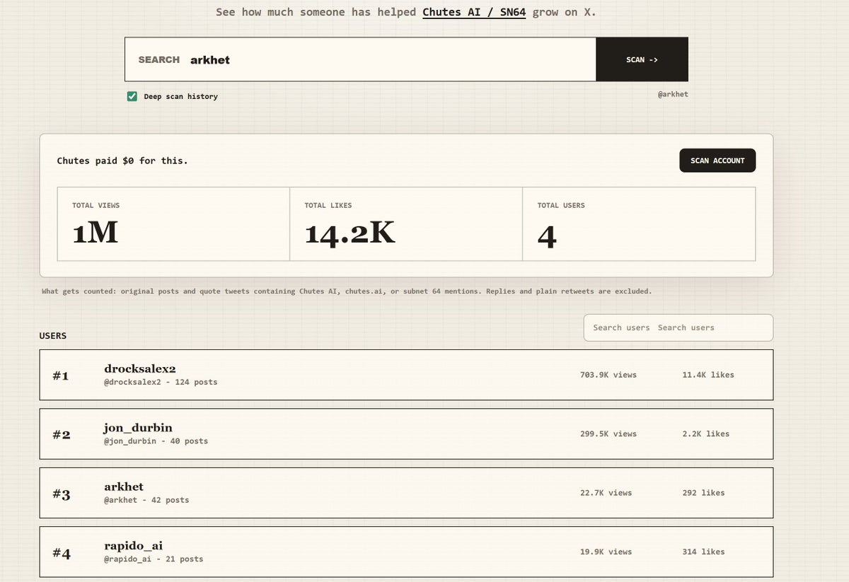Click the SCAN -> button
Screen dimensions: 849x582
pos(642,59)
